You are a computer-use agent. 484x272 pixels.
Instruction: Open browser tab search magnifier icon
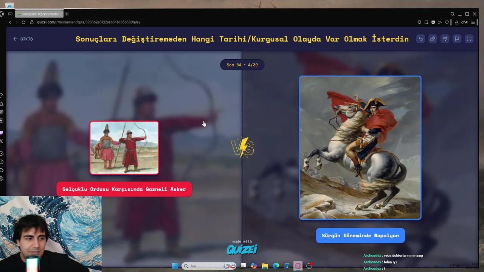453,14
